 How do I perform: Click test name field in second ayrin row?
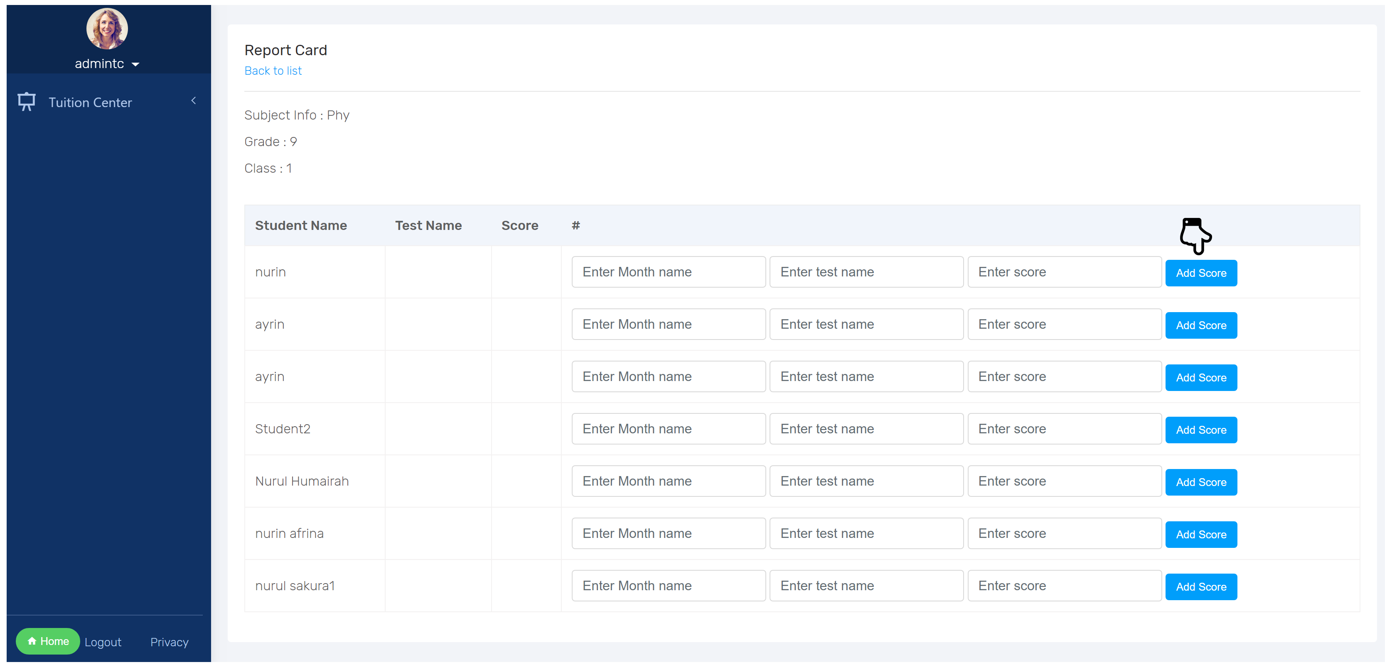(x=866, y=377)
